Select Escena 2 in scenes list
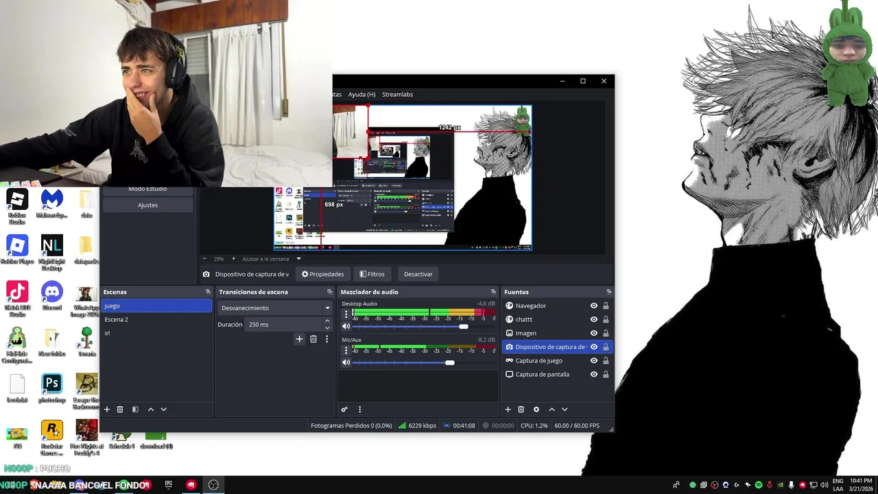 156,320
